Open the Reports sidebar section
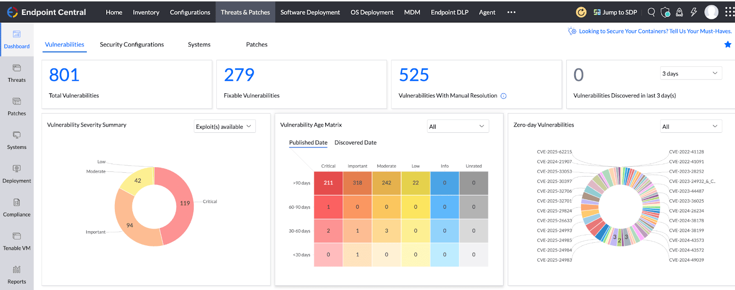735x290 pixels. pyautogui.click(x=17, y=275)
